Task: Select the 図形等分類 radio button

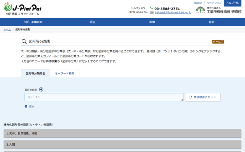Action: 41,89
